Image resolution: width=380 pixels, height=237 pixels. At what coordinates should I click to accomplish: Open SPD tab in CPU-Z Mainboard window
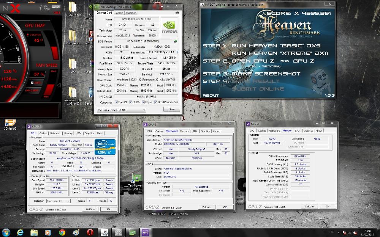coord(195,131)
